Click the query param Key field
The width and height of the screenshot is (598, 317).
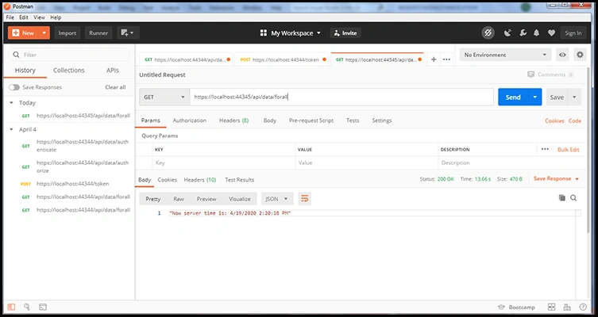(x=224, y=163)
